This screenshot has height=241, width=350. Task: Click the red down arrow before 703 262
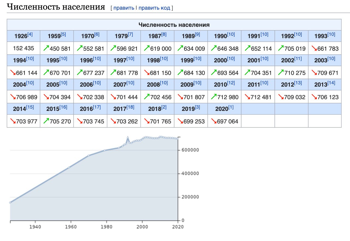point(113,121)
